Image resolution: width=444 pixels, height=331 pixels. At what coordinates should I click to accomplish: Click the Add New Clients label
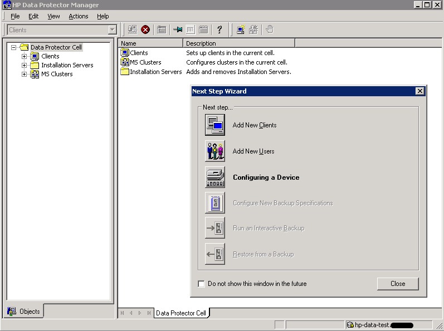click(x=254, y=125)
